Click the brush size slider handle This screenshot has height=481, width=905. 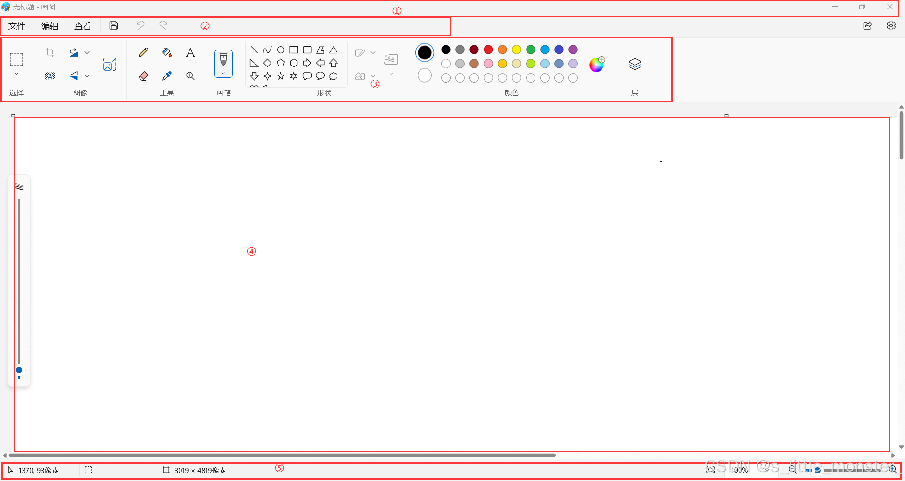coord(19,370)
